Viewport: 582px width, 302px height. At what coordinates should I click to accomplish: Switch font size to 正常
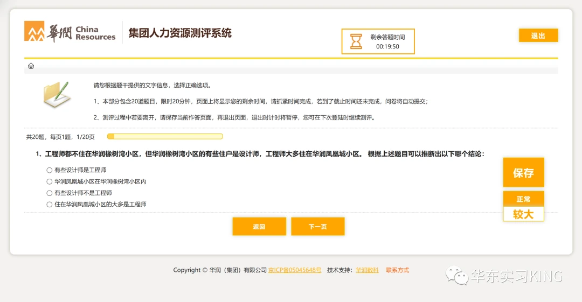point(523,199)
